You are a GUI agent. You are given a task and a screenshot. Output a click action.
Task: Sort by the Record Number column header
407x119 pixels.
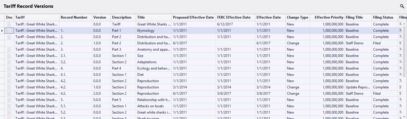coord(74,17)
